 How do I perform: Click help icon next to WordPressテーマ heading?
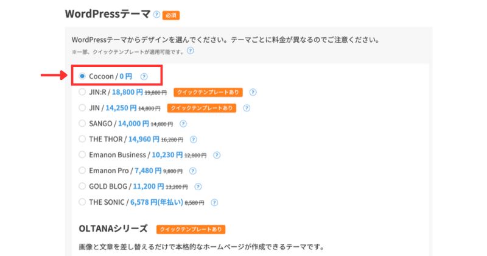click(157, 14)
